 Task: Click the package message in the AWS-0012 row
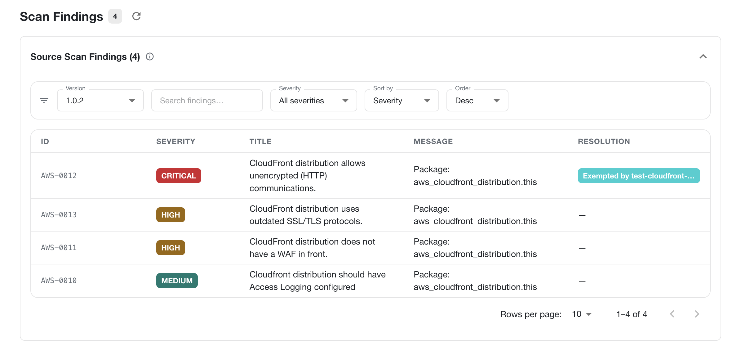[x=475, y=176]
